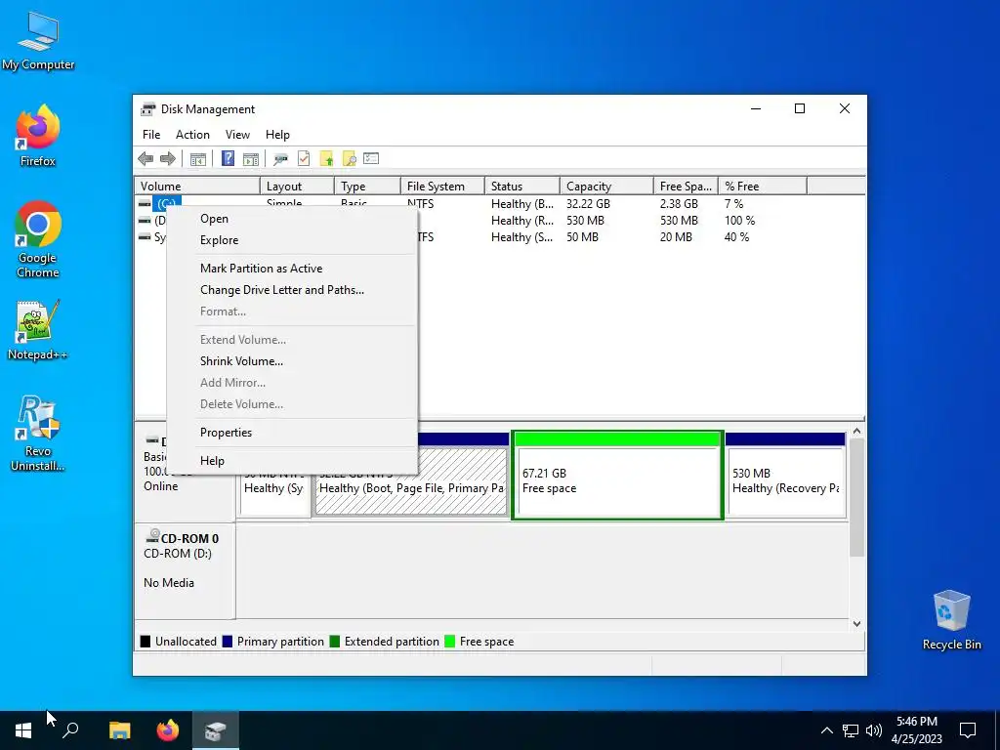
Task: Click Show/Hide Action Pane toolbar icon
Action: pos(251,159)
